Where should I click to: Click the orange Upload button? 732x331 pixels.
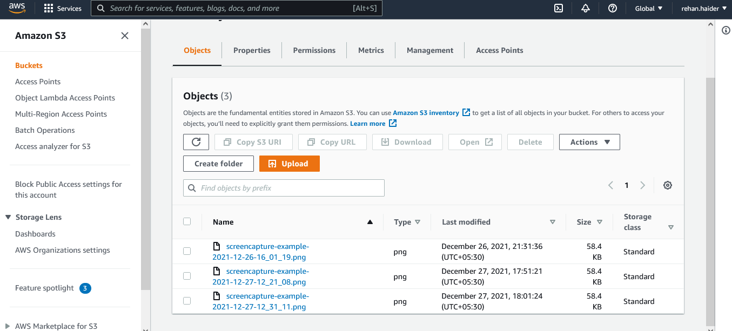pyautogui.click(x=290, y=163)
